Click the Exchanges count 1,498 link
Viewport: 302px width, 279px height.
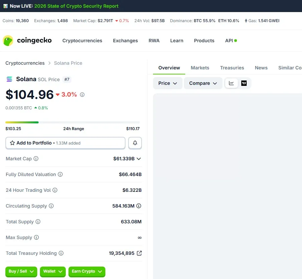pos(62,21)
